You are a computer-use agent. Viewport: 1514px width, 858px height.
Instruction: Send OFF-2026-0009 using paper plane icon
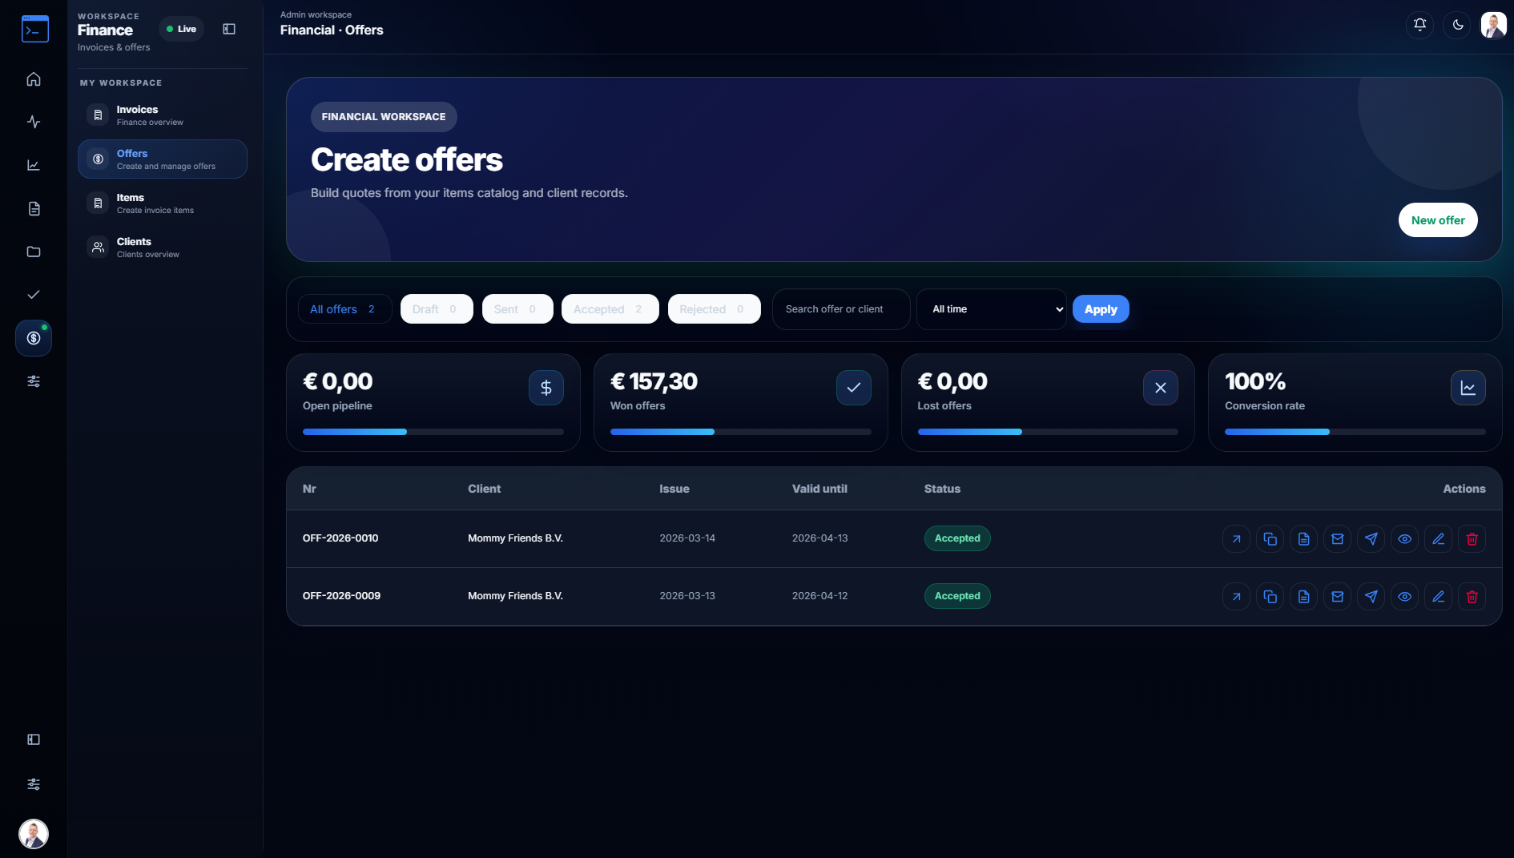(1371, 597)
